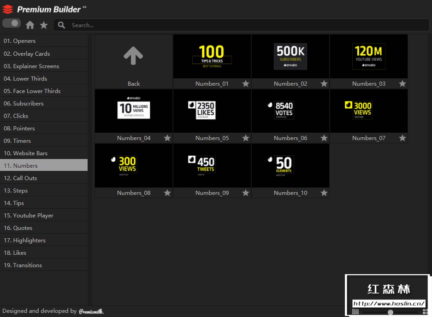The width and height of the screenshot is (432, 317).
Task: Click the Numbers_05 label
Action: click(x=212, y=138)
